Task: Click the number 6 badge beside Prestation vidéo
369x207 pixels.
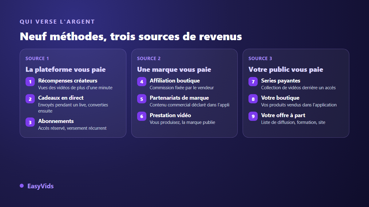Action: pyautogui.click(x=142, y=117)
